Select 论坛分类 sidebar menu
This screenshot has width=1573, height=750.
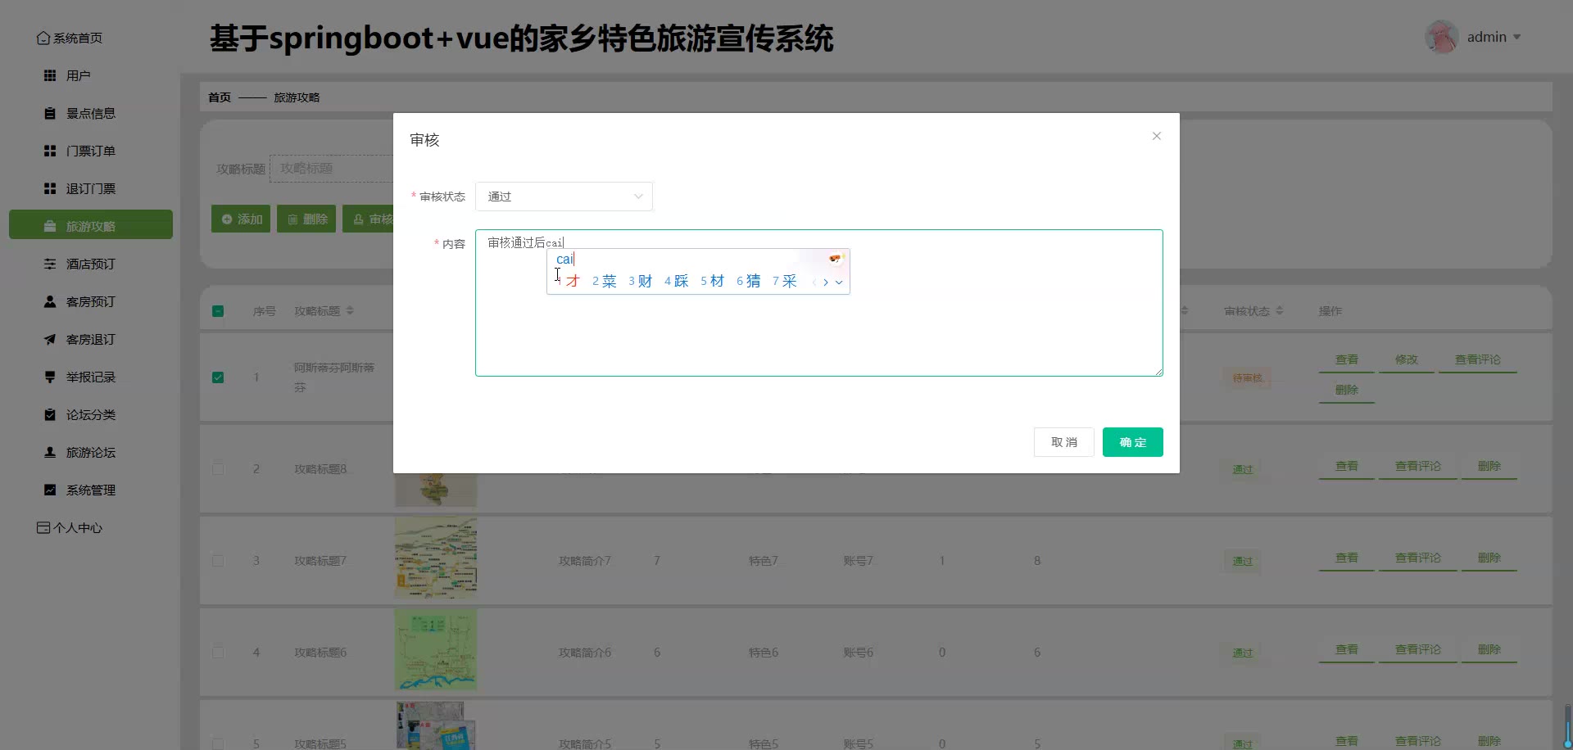tap(90, 414)
